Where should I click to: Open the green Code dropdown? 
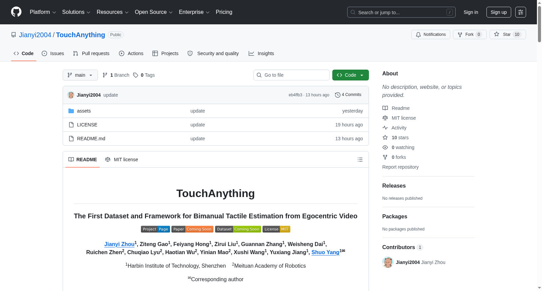[350, 75]
